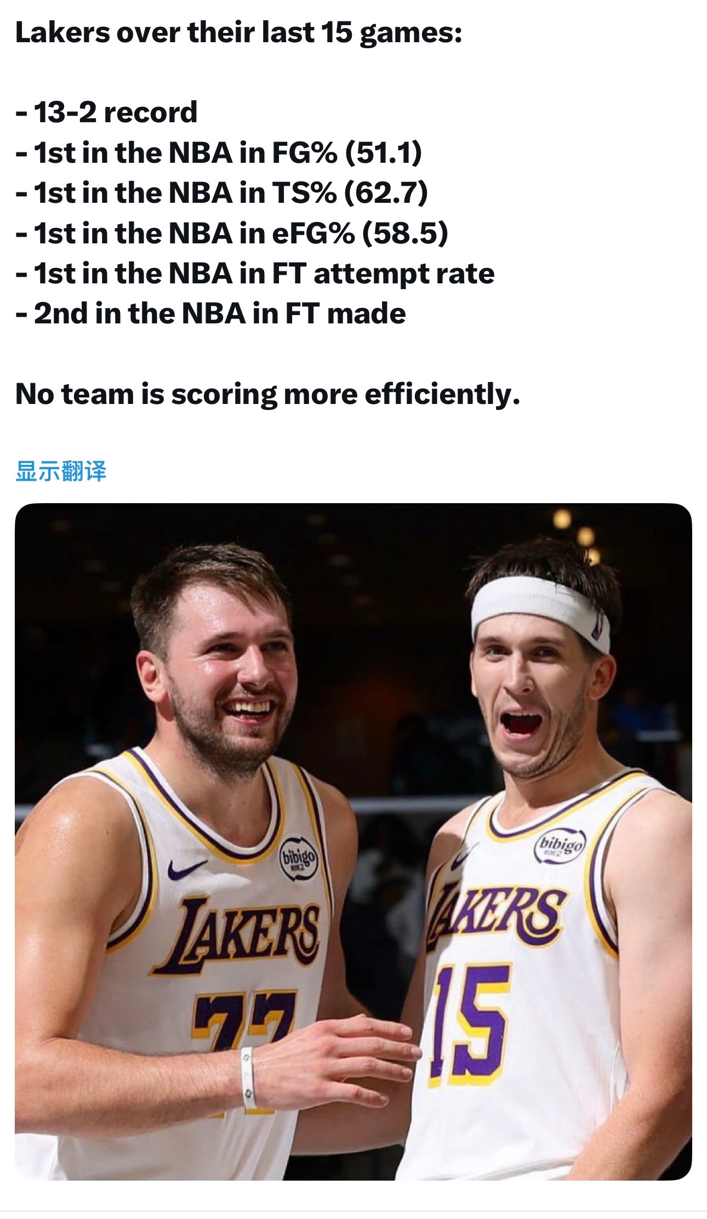Click the white headband on the right player
The height and width of the screenshot is (1219, 707).
coord(540,609)
